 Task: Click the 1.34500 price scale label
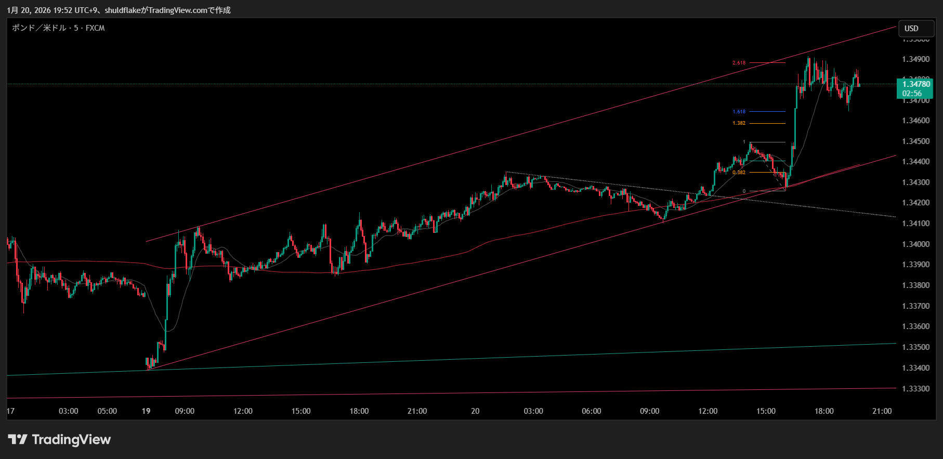click(x=915, y=141)
